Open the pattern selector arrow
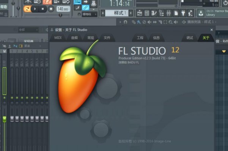 [x=103, y=13]
